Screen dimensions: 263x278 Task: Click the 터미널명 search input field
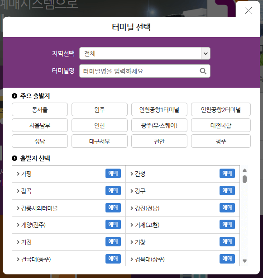tap(145, 71)
